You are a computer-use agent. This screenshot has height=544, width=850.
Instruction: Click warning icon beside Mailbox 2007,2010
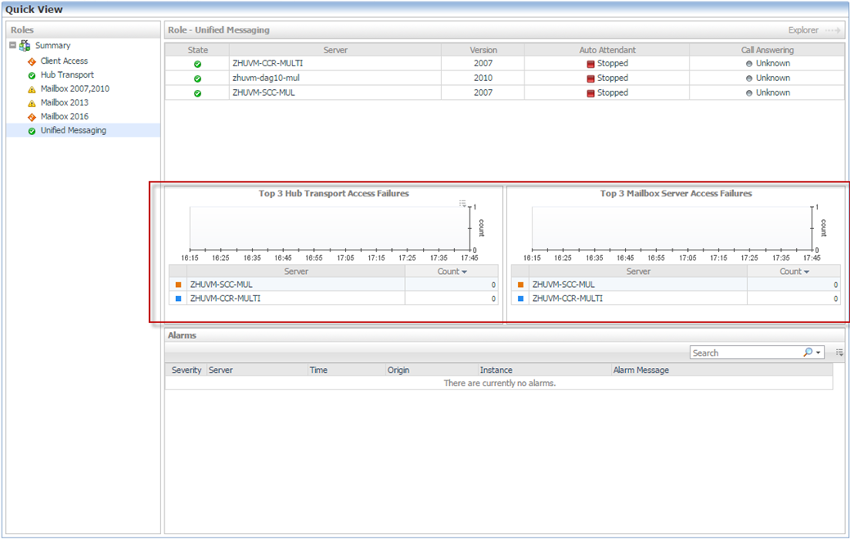32,89
